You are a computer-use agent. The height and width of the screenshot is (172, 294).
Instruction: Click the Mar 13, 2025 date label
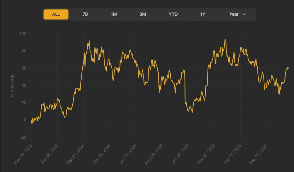pyautogui.click(x=259, y=154)
